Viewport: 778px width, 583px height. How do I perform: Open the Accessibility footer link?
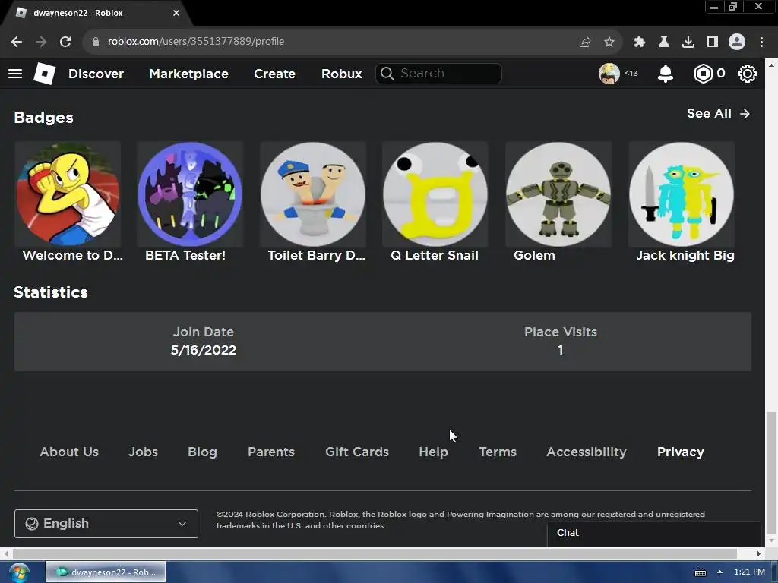point(587,452)
